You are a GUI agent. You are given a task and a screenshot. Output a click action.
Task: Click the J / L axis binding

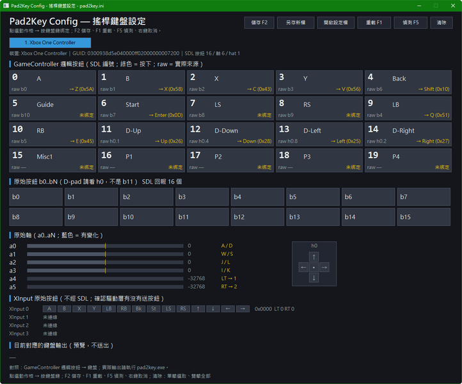click(x=226, y=262)
